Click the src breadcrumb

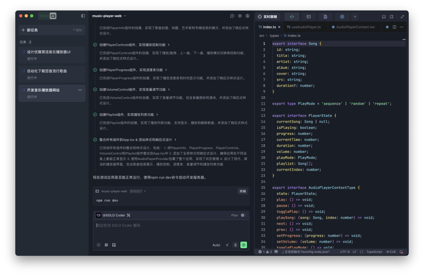coord(262,36)
